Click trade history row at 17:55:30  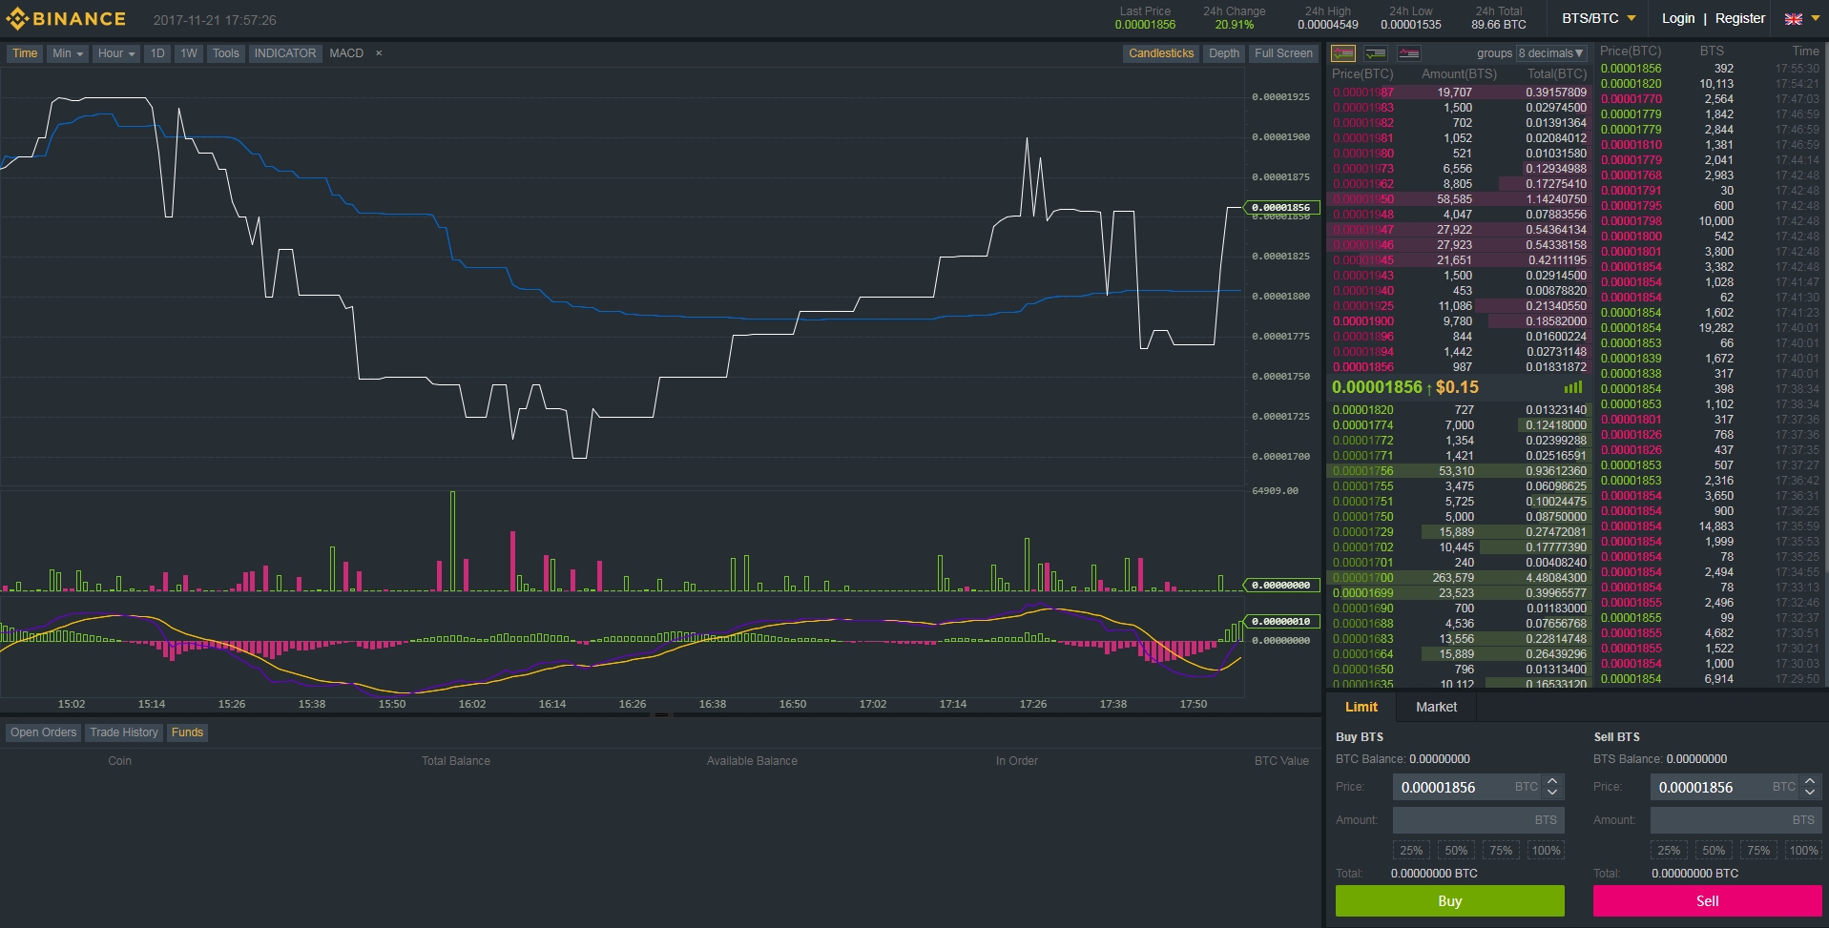(x=1711, y=69)
